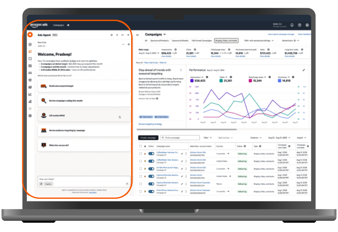This screenshot has height=232, width=338.
Task: Select the Display, Video, and Audio tab
Action: pyautogui.click(x=226, y=40)
